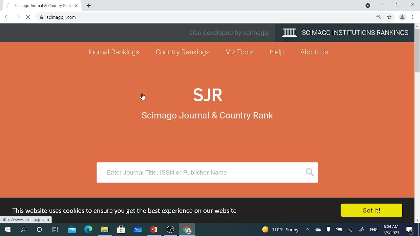Click the 'also developed by scimago:' label
Viewport: 420px width, 236px height.
[229, 33]
